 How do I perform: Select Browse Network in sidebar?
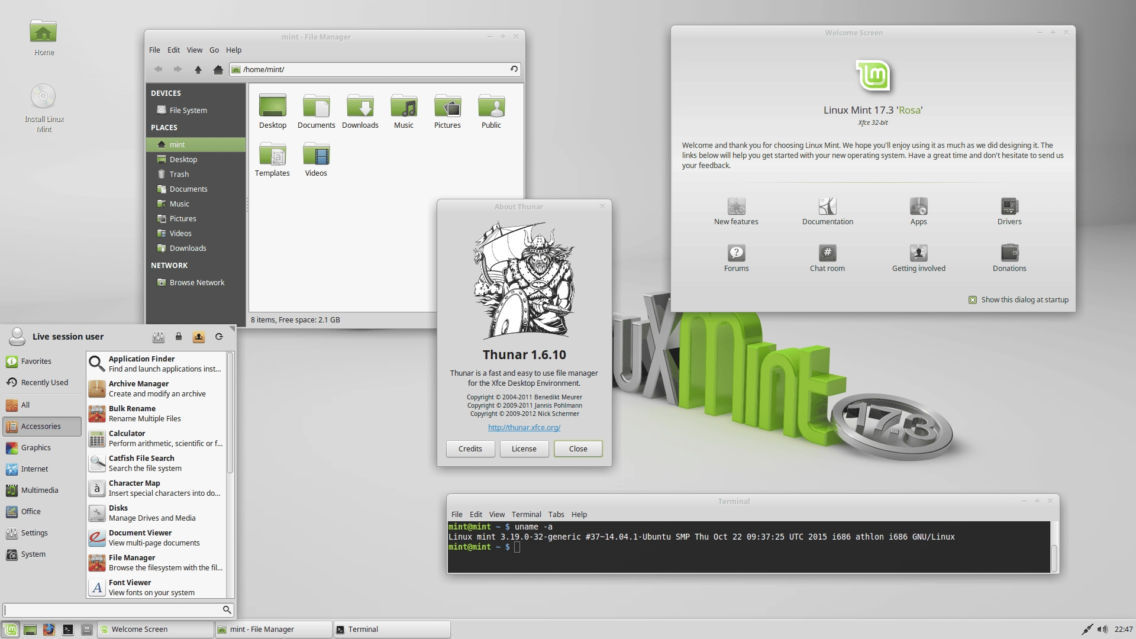196,283
